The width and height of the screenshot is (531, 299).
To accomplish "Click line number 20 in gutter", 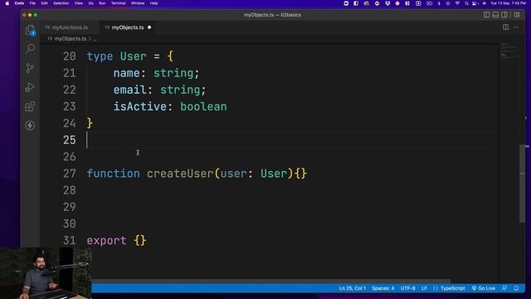I will point(70,56).
